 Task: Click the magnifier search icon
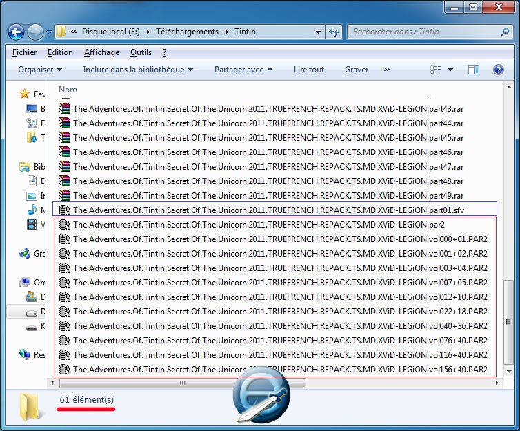(x=505, y=32)
